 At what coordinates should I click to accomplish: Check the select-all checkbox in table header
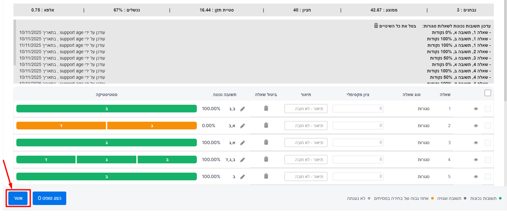tap(488, 93)
